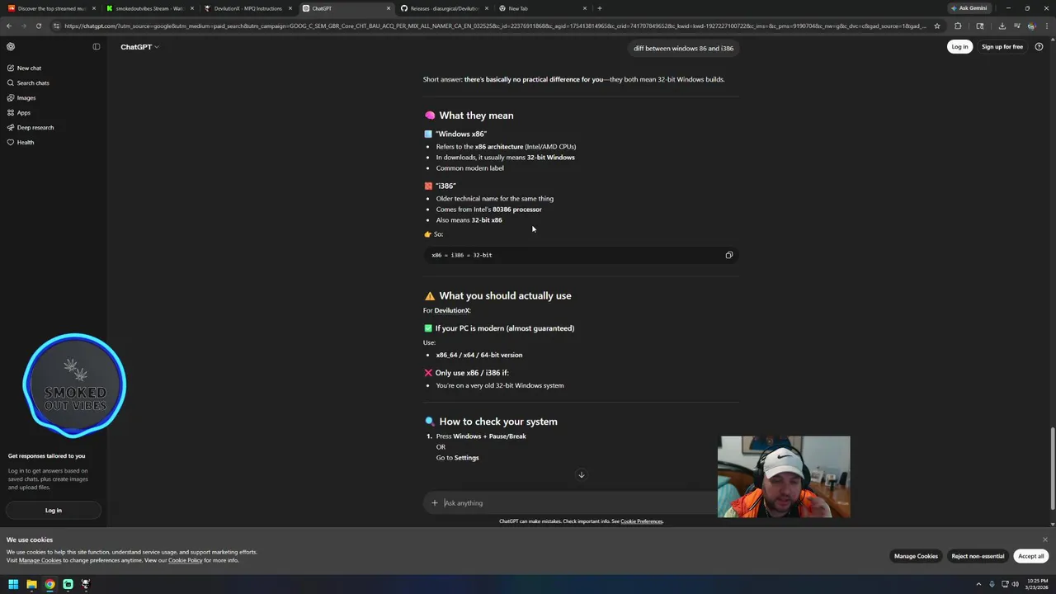Open the Cookie Policy link
The image size is (1056, 594).
click(185, 561)
